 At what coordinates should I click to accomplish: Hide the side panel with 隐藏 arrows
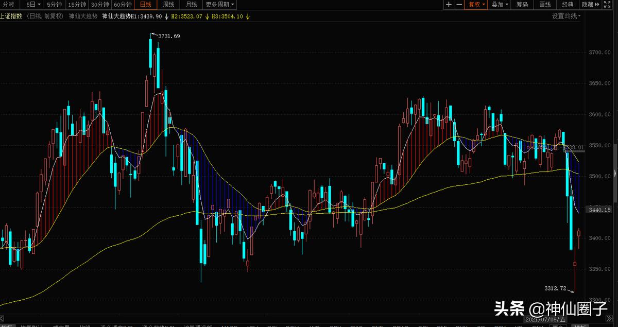click(x=590, y=5)
